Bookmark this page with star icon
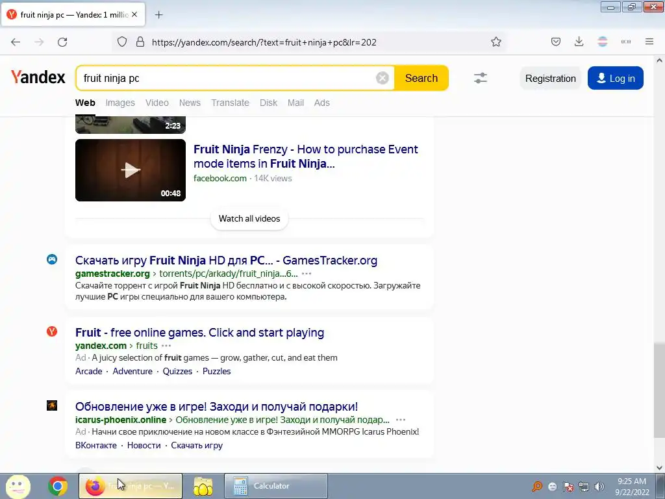The image size is (665, 499). pyautogui.click(x=496, y=42)
